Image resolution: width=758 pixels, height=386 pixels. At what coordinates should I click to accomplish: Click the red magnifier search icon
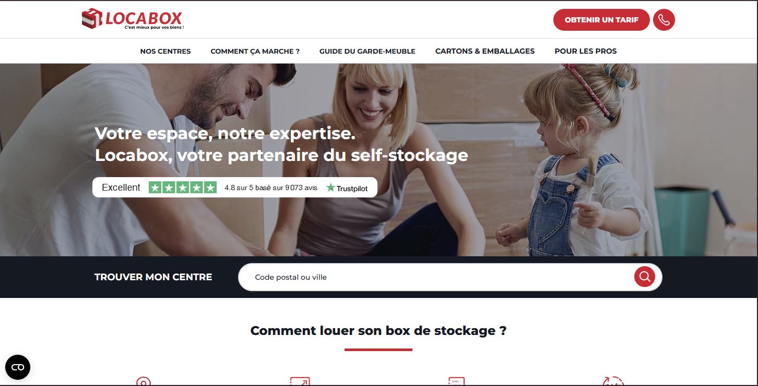(645, 277)
